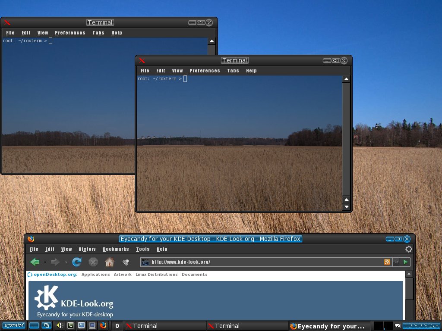
Task: Expand the address bar URL history dropdown
Action: pyautogui.click(x=396, y=262)
